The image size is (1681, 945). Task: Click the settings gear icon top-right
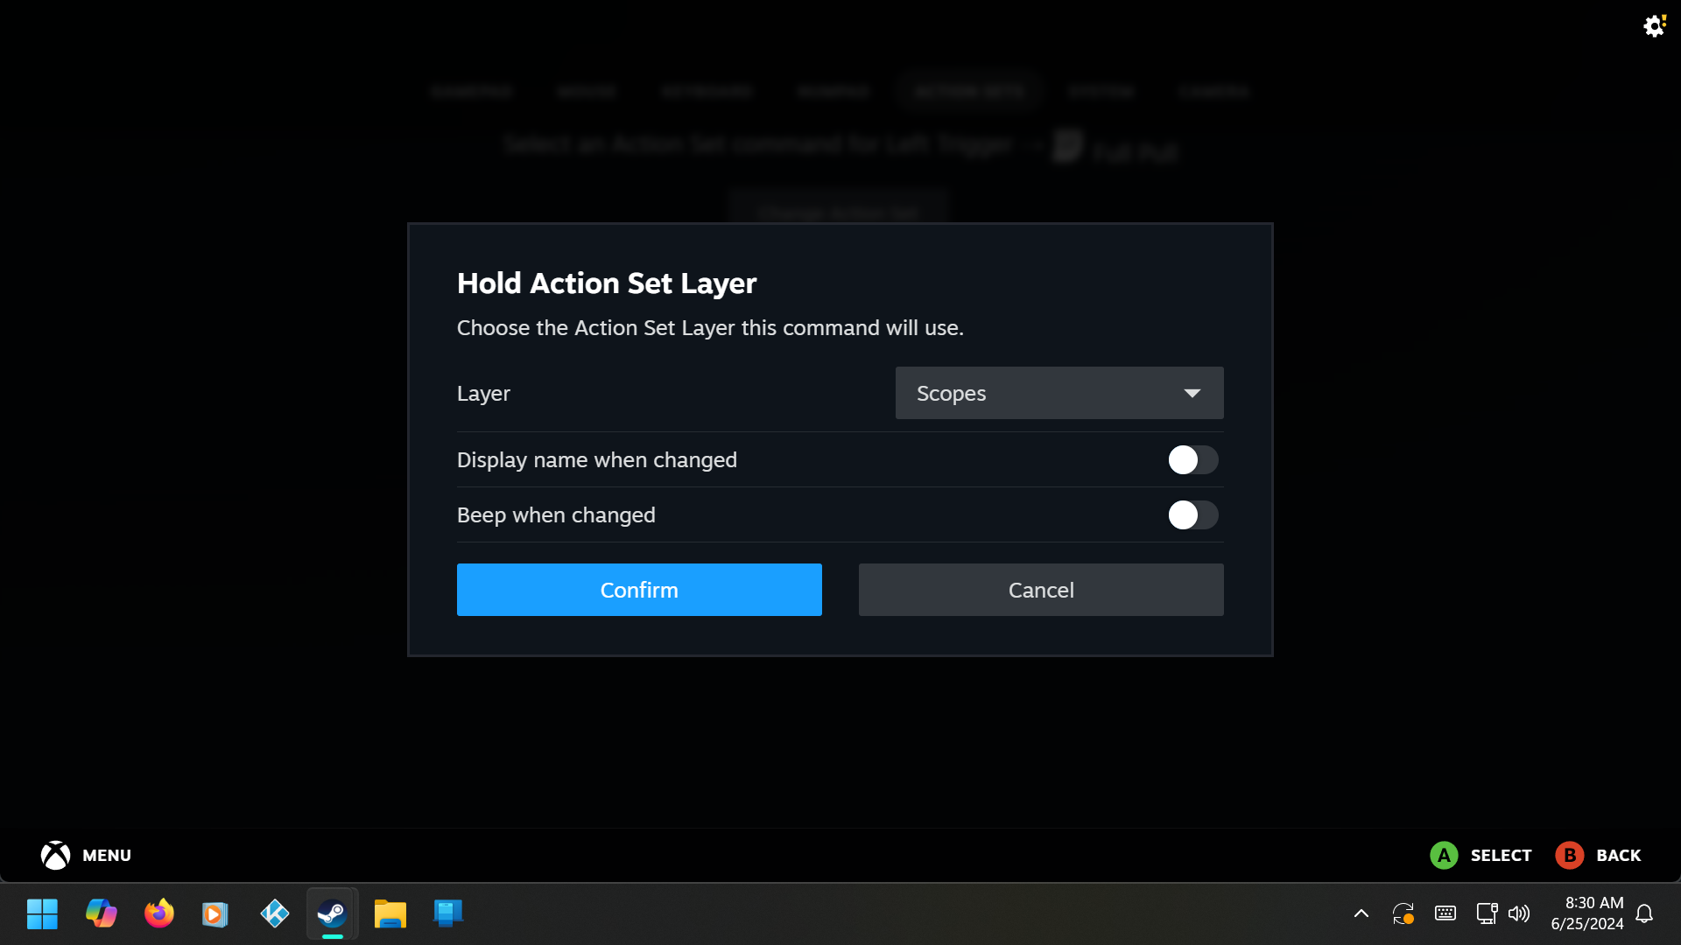tap(1653, 26)
